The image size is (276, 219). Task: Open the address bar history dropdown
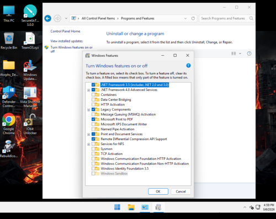pos(185,18)
